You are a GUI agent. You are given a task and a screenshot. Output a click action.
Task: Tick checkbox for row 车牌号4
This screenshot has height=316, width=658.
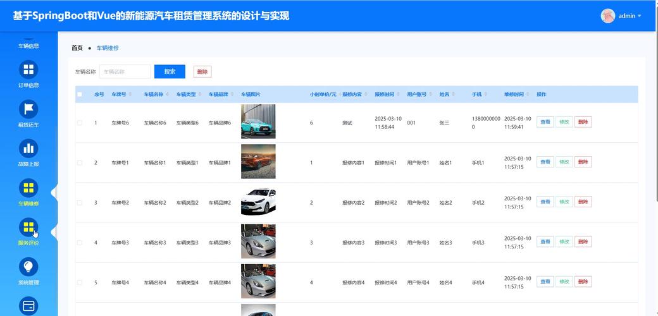pyautogui.click(x=80, y=283)
